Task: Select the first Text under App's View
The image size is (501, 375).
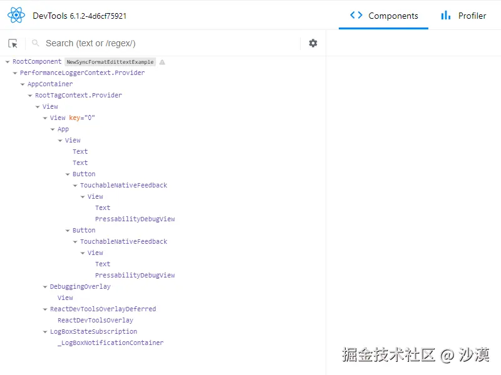Action: click(x=80, y=151)
